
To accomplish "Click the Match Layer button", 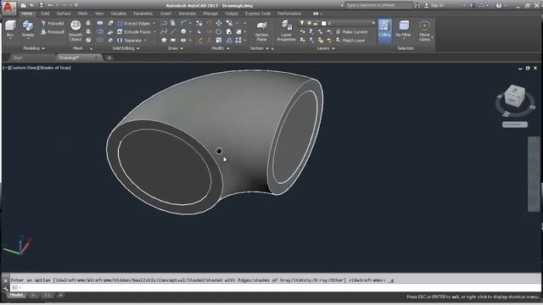I will click(350, 40).
